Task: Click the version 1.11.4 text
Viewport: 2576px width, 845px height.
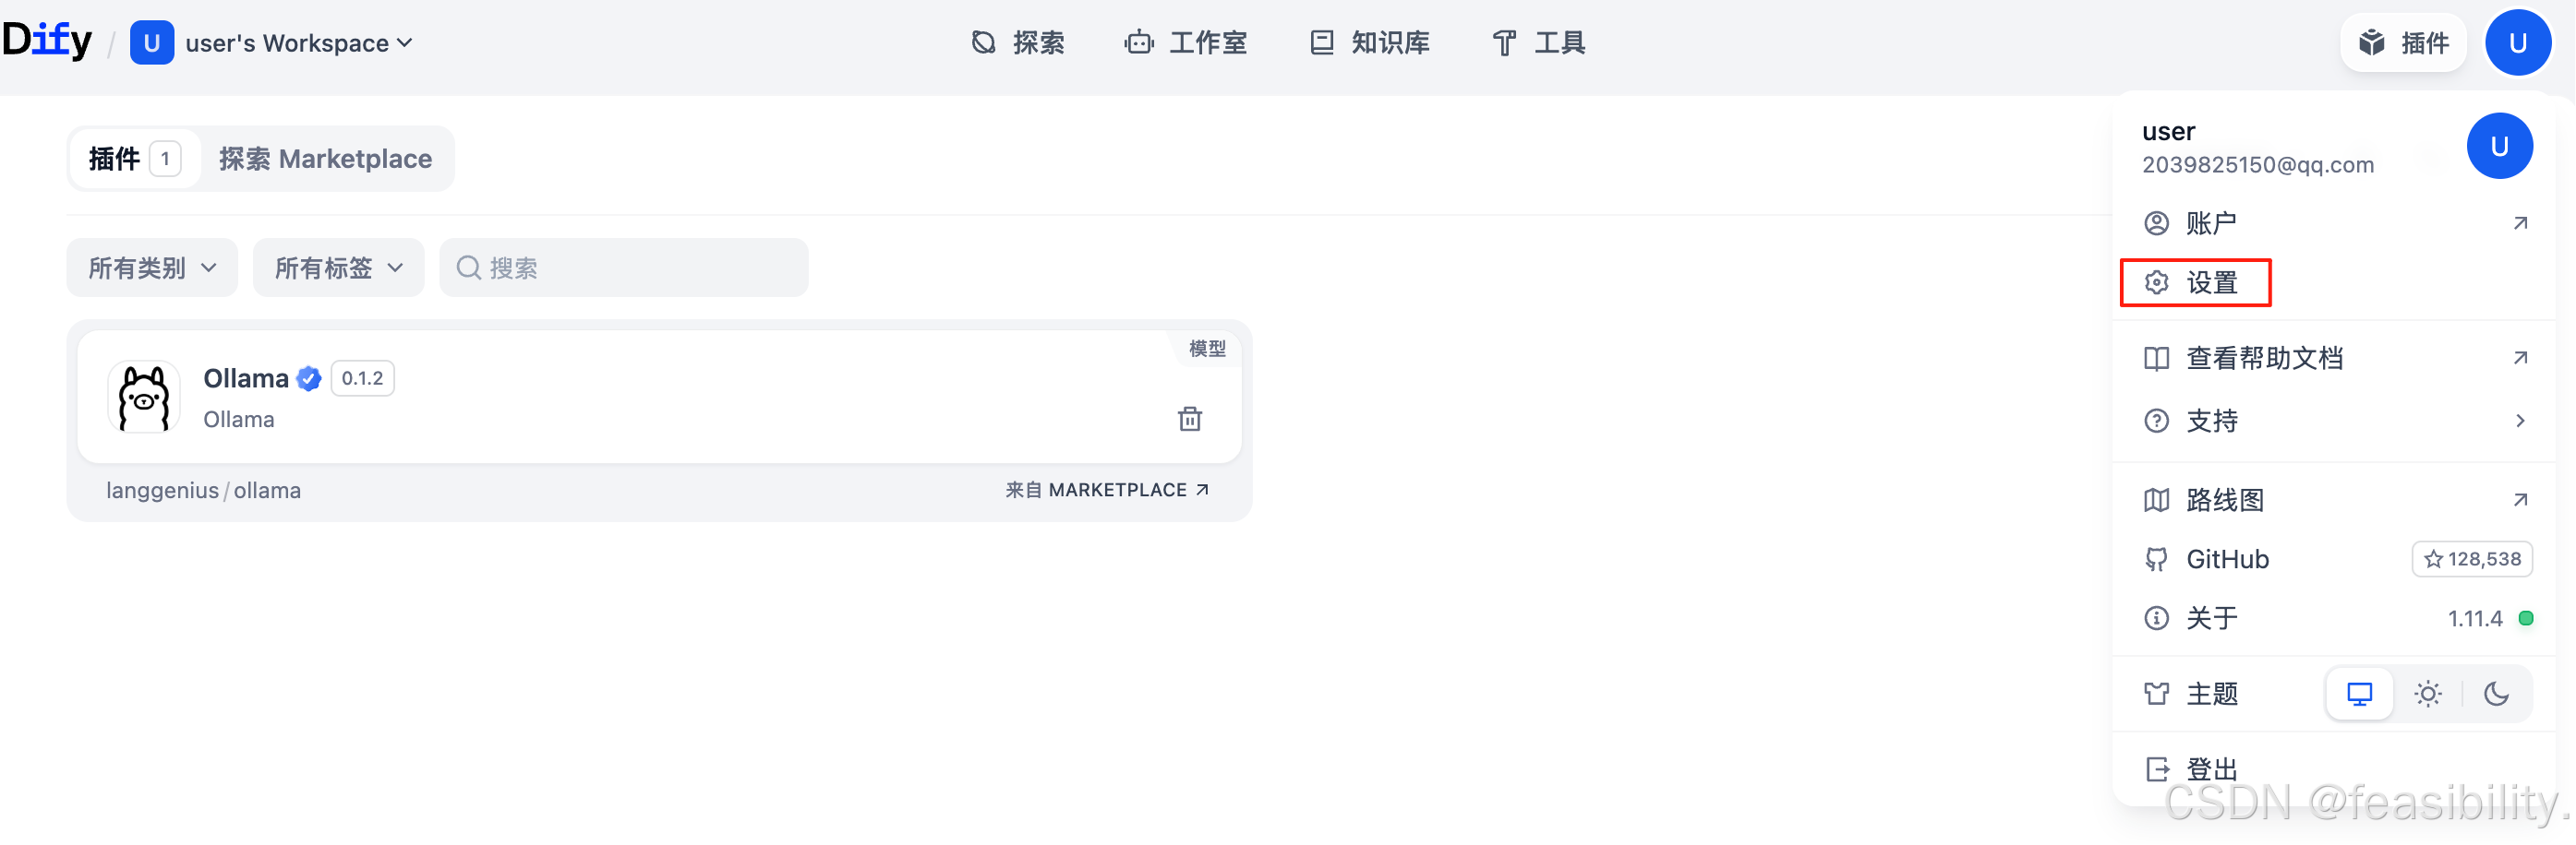Action: click(2474, 618)
